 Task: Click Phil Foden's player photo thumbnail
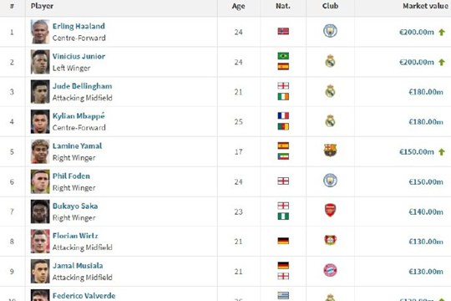pyautogui.click(x=40, y=181)
